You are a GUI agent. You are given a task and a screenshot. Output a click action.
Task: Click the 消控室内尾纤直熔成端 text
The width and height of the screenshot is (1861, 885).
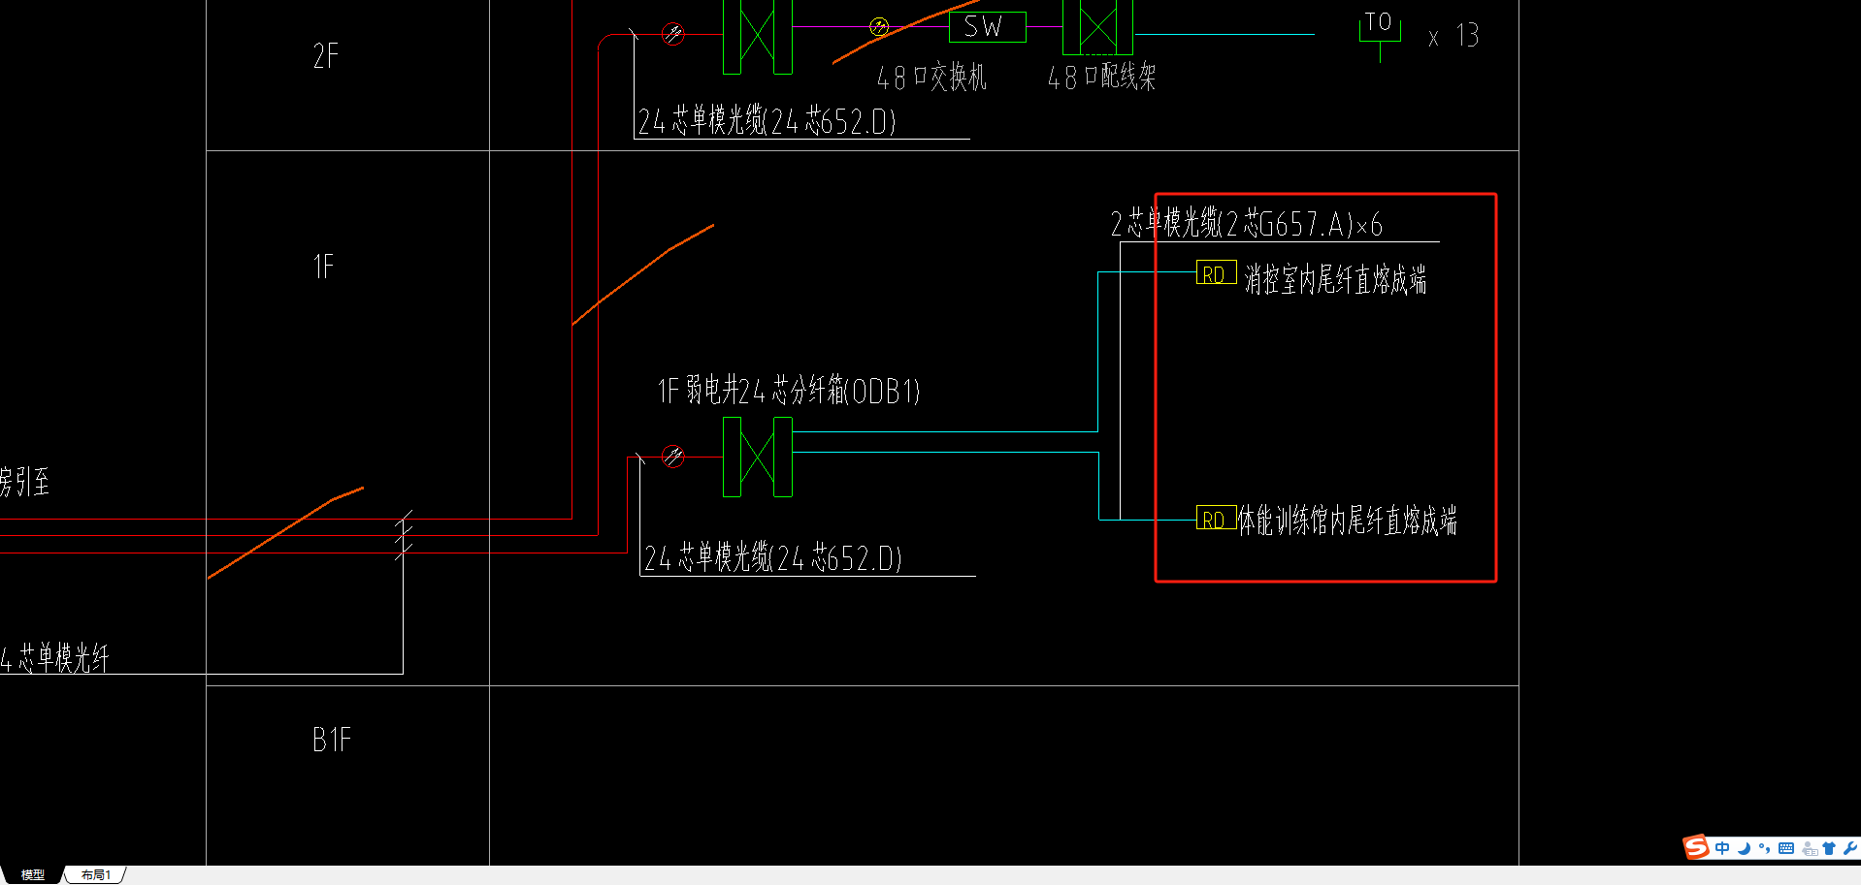pos(1335,280)
